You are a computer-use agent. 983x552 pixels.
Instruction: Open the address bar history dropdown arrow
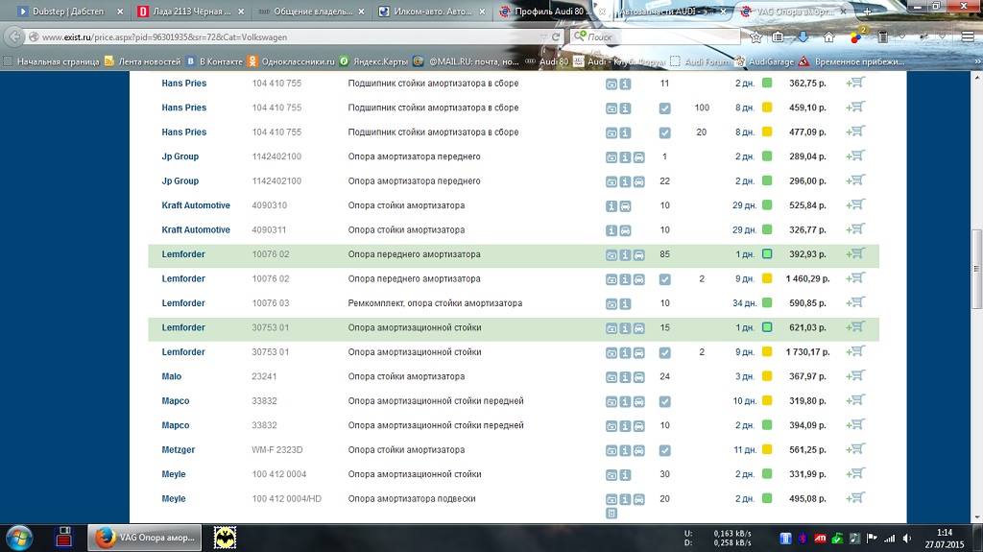[543, 37]
